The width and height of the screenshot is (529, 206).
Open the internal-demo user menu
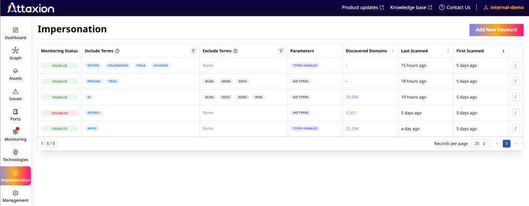(x=503, y=7)
